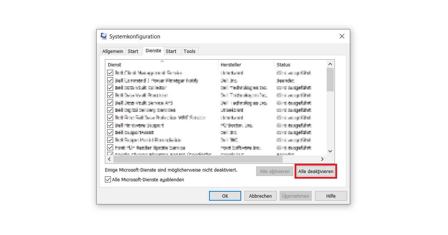448x235 pixels.
Task: Click the Systemkonfiguration title bar icon
Action: click(x=104, y=36)
